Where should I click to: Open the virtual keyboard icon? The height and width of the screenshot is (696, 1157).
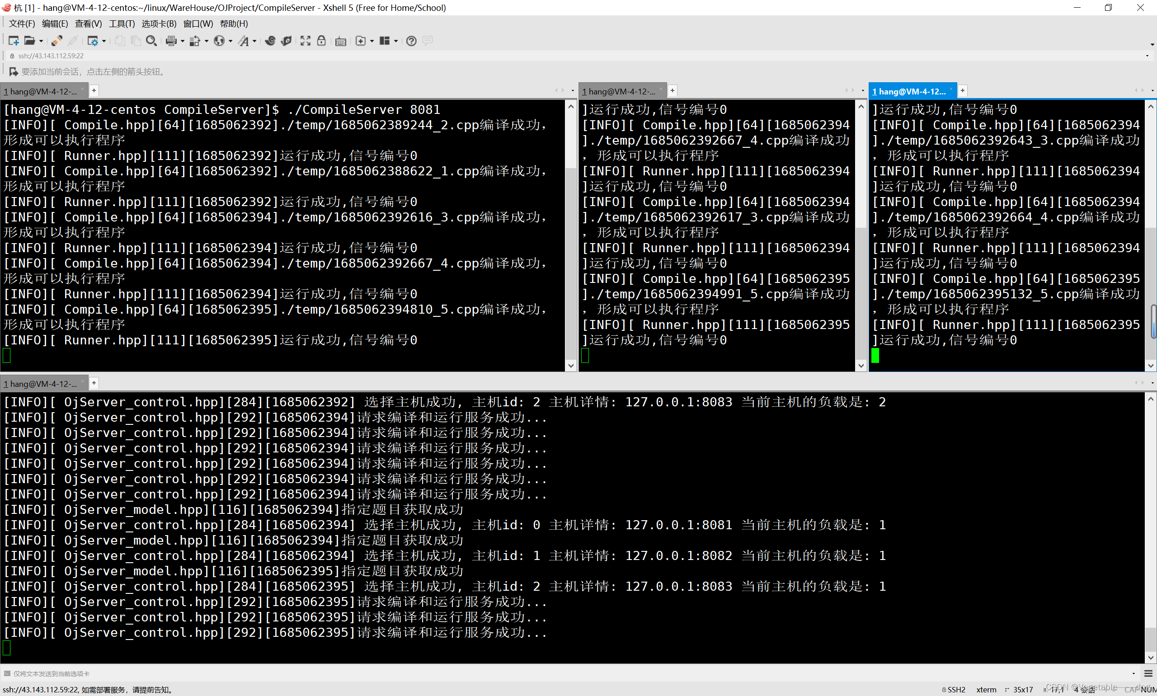341,41
